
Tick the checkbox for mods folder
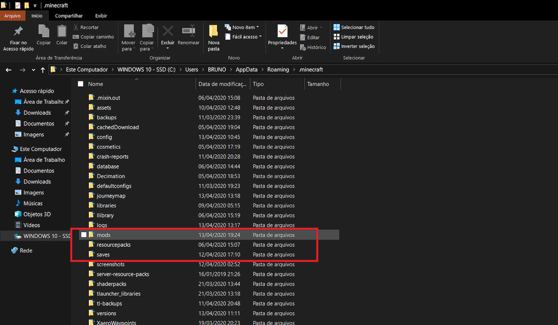pyautogui.click(x=84, y=235)
